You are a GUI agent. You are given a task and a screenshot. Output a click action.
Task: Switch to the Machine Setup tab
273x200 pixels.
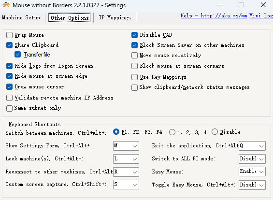[21, 17]
